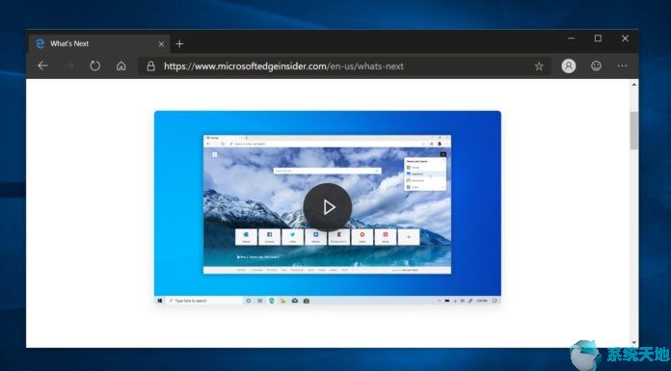This screenshot has width=671, height=371.
Task: Click the Edge logo on tab
Action: point(40,43)
